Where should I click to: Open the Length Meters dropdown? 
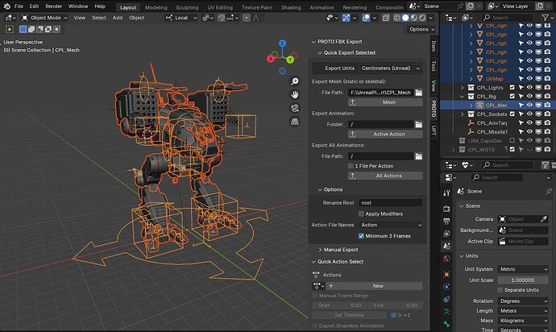coord(524,311)
